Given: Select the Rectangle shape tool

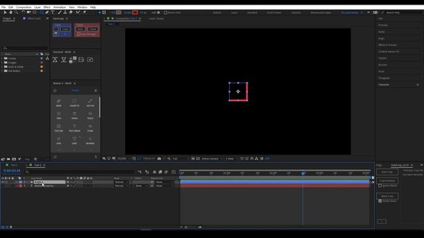Looking at the screenshot, I should coord(41,13).
